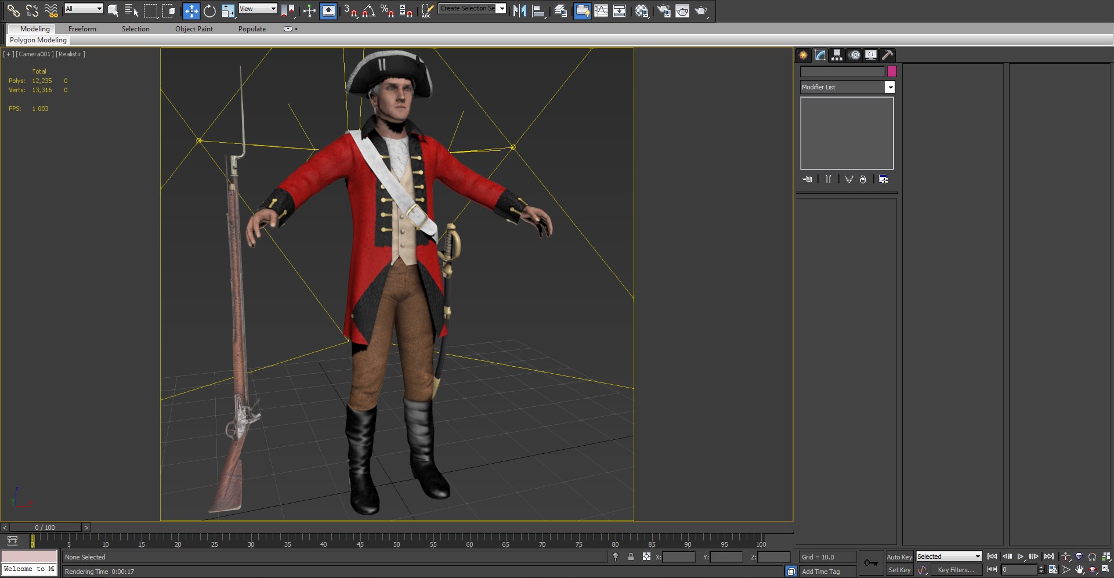Switch to the Freeform ribbon tab

(x=82, y=28)
